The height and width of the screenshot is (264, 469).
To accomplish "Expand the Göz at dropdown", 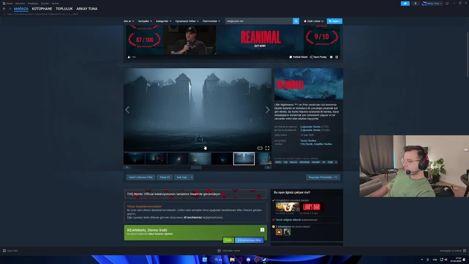I will 129,21.
